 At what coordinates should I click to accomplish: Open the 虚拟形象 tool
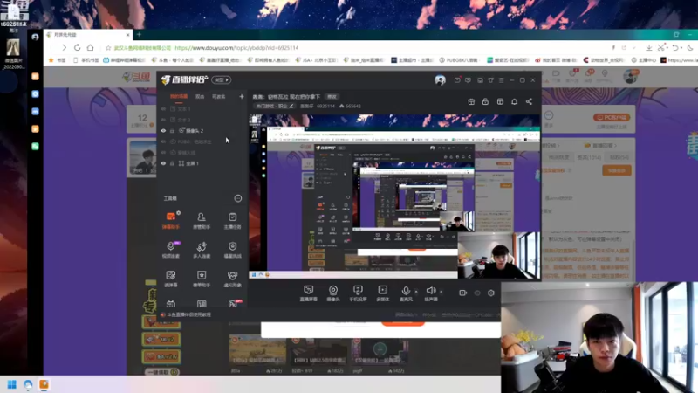[232, 279]
